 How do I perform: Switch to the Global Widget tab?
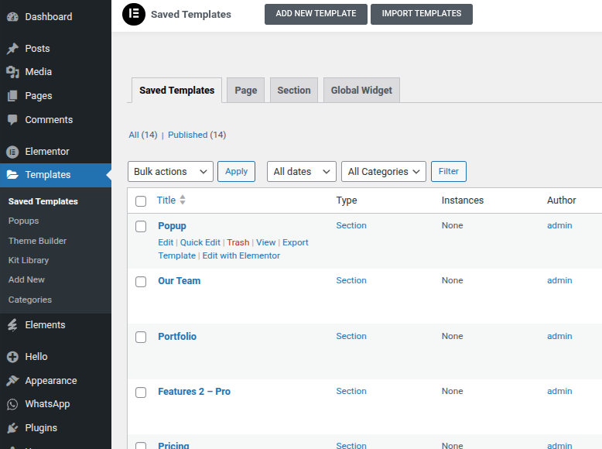tap(361, 91)
